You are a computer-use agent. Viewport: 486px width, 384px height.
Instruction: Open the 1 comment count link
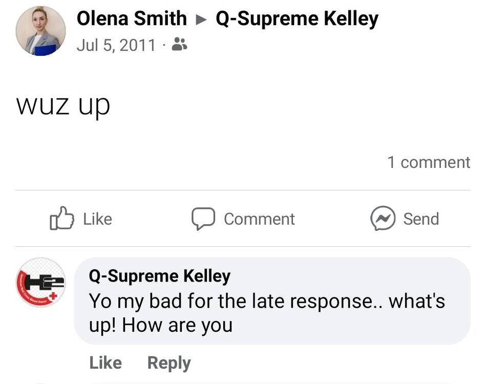pyautogui.click(x=428, y=162)
